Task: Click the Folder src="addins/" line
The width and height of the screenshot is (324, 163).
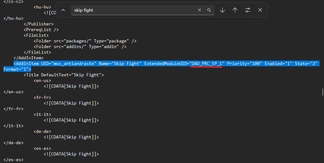Action: coord(80,47)
